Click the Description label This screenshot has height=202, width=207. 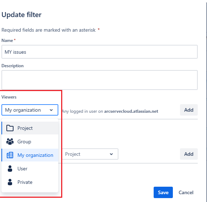tap(12, 66)
